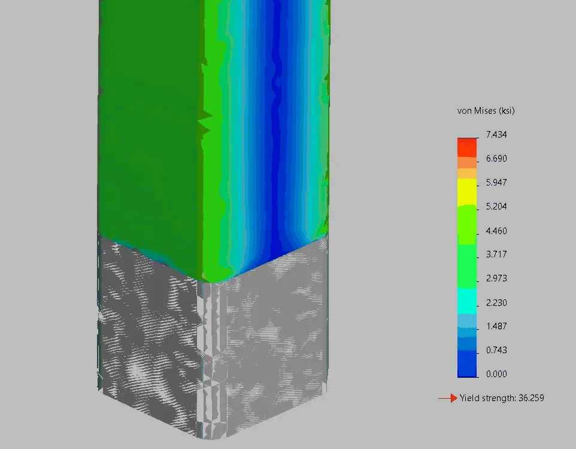This screenshot has height=449, width=576.
Task: Select the minimum value 0.000 label
Action: pos(496,374)
